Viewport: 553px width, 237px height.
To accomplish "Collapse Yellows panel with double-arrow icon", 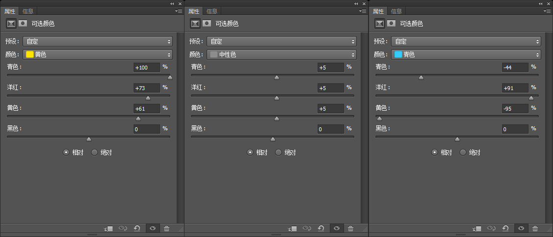I will point(172,3).
